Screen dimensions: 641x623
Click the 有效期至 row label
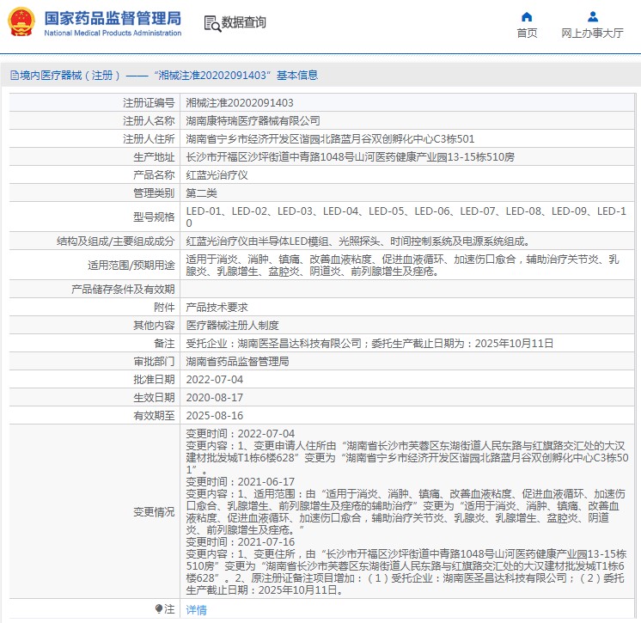click(154, 415)
